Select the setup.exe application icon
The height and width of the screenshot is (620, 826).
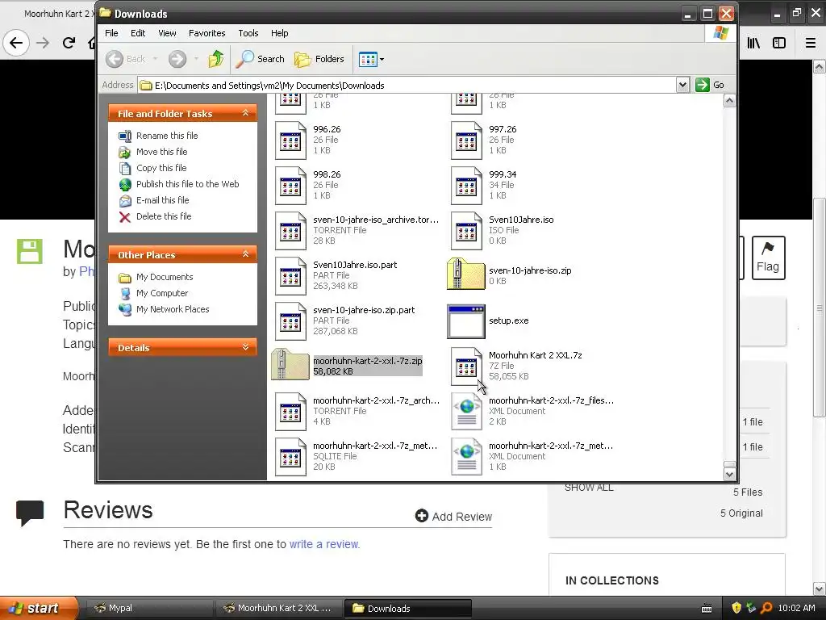coord(465,321)
